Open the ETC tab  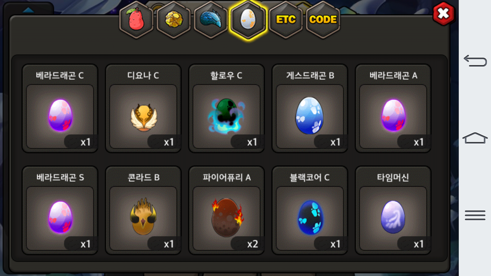click(x=286, y=20)
